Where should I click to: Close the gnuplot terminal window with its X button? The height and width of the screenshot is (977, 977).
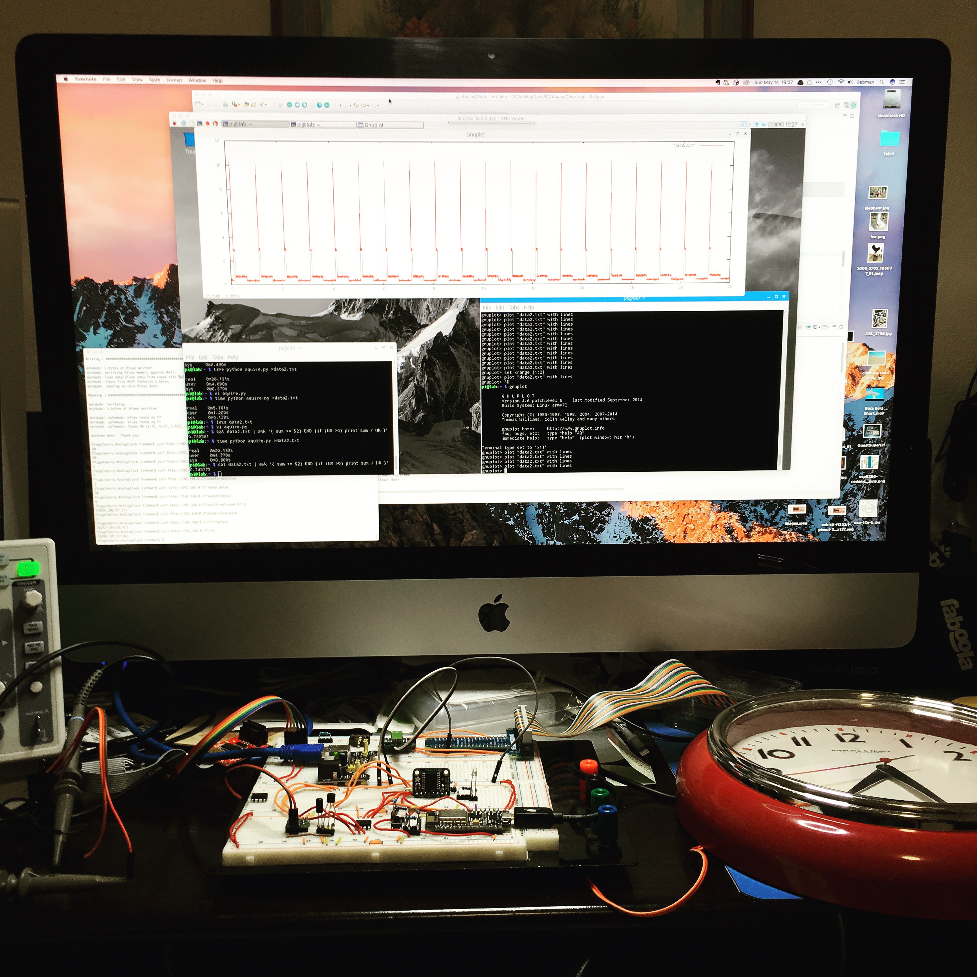784,296
